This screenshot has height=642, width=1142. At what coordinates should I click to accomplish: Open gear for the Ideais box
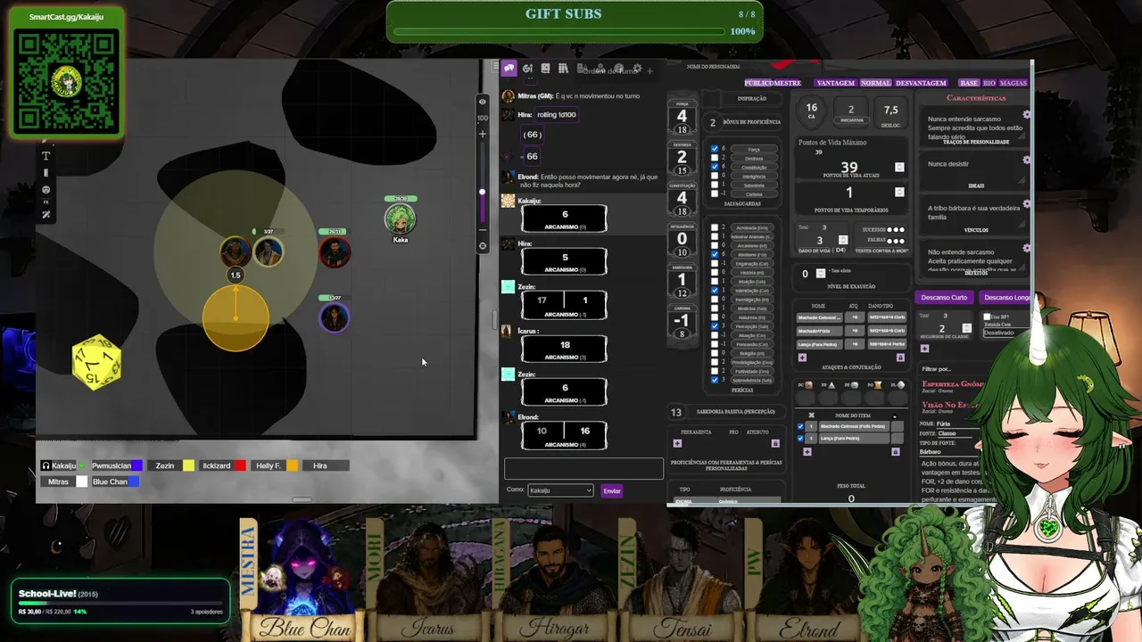point(1027,160)
